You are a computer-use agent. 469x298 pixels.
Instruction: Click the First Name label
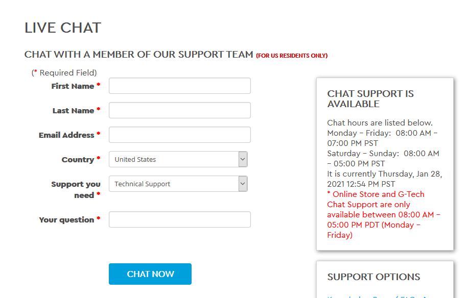(x=73, y=86)
